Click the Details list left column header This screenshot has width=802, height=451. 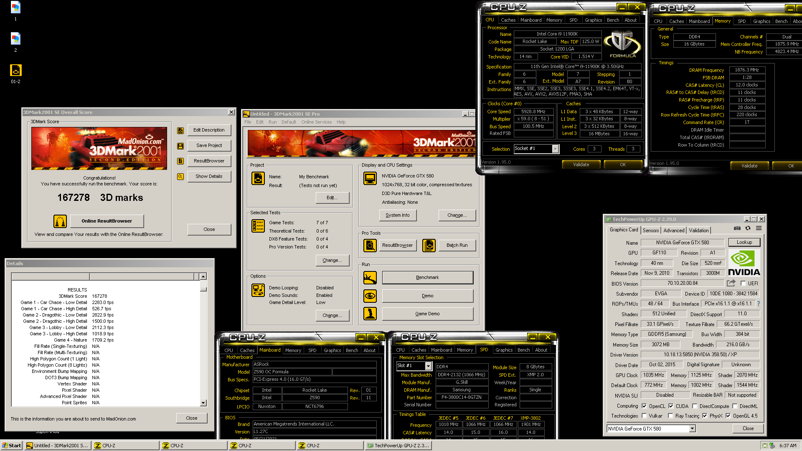coord(50,276)
